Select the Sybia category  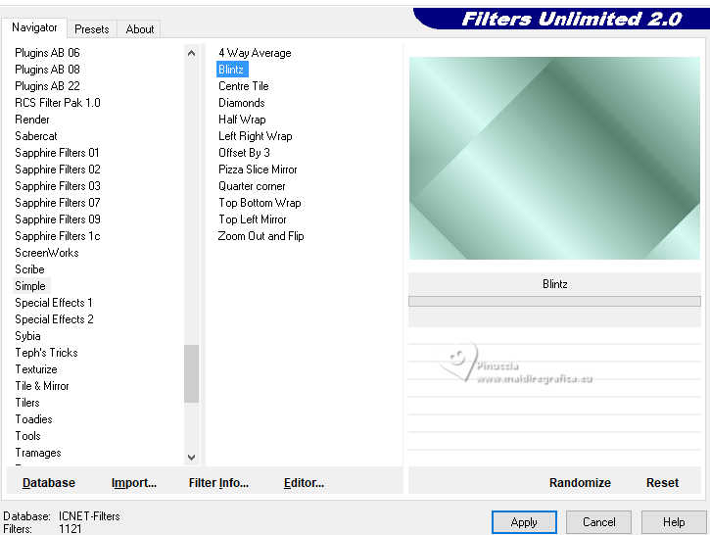(27, 336)
